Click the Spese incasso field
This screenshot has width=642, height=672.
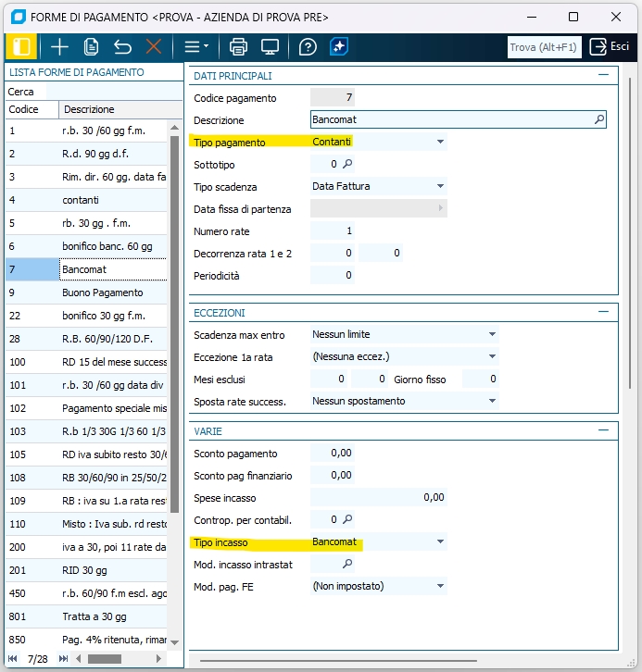pos(379,497)
